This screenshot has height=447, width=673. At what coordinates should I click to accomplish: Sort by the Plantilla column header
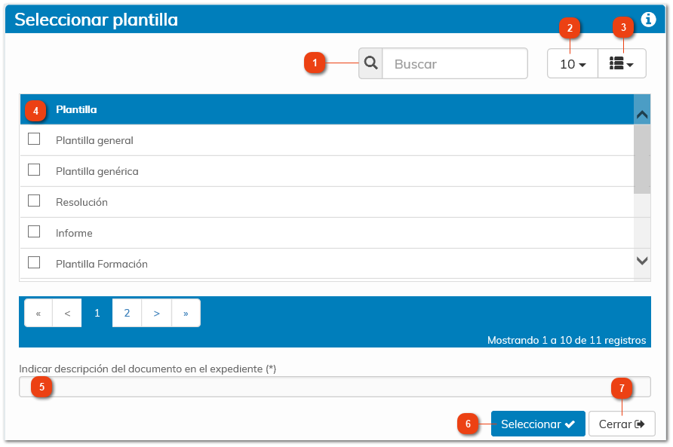[x=76, y=109]
